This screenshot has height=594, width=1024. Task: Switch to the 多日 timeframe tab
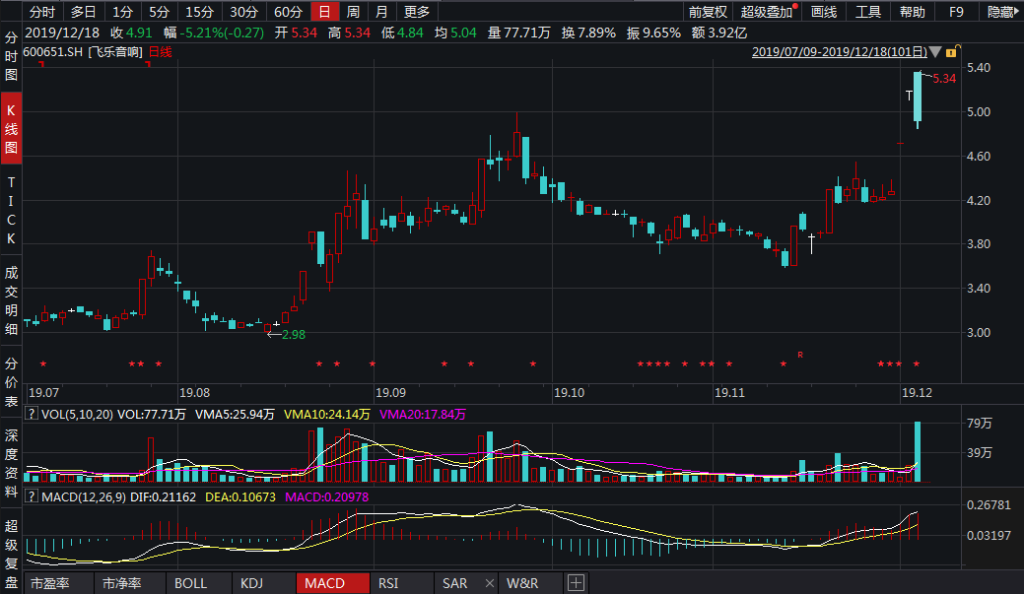(x=83, y=12)
